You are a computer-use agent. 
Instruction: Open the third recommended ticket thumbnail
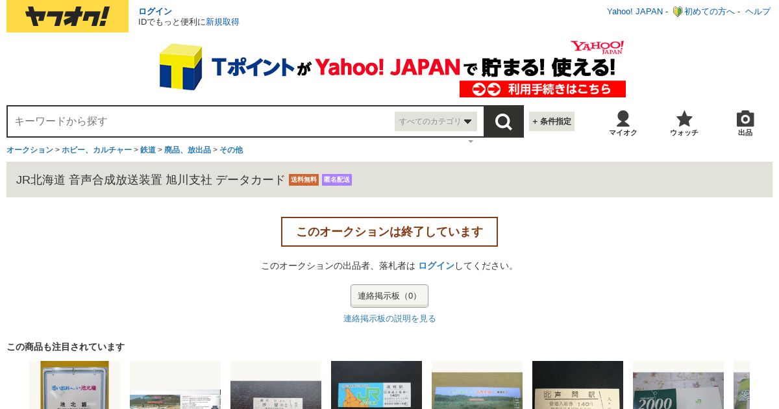276,385
